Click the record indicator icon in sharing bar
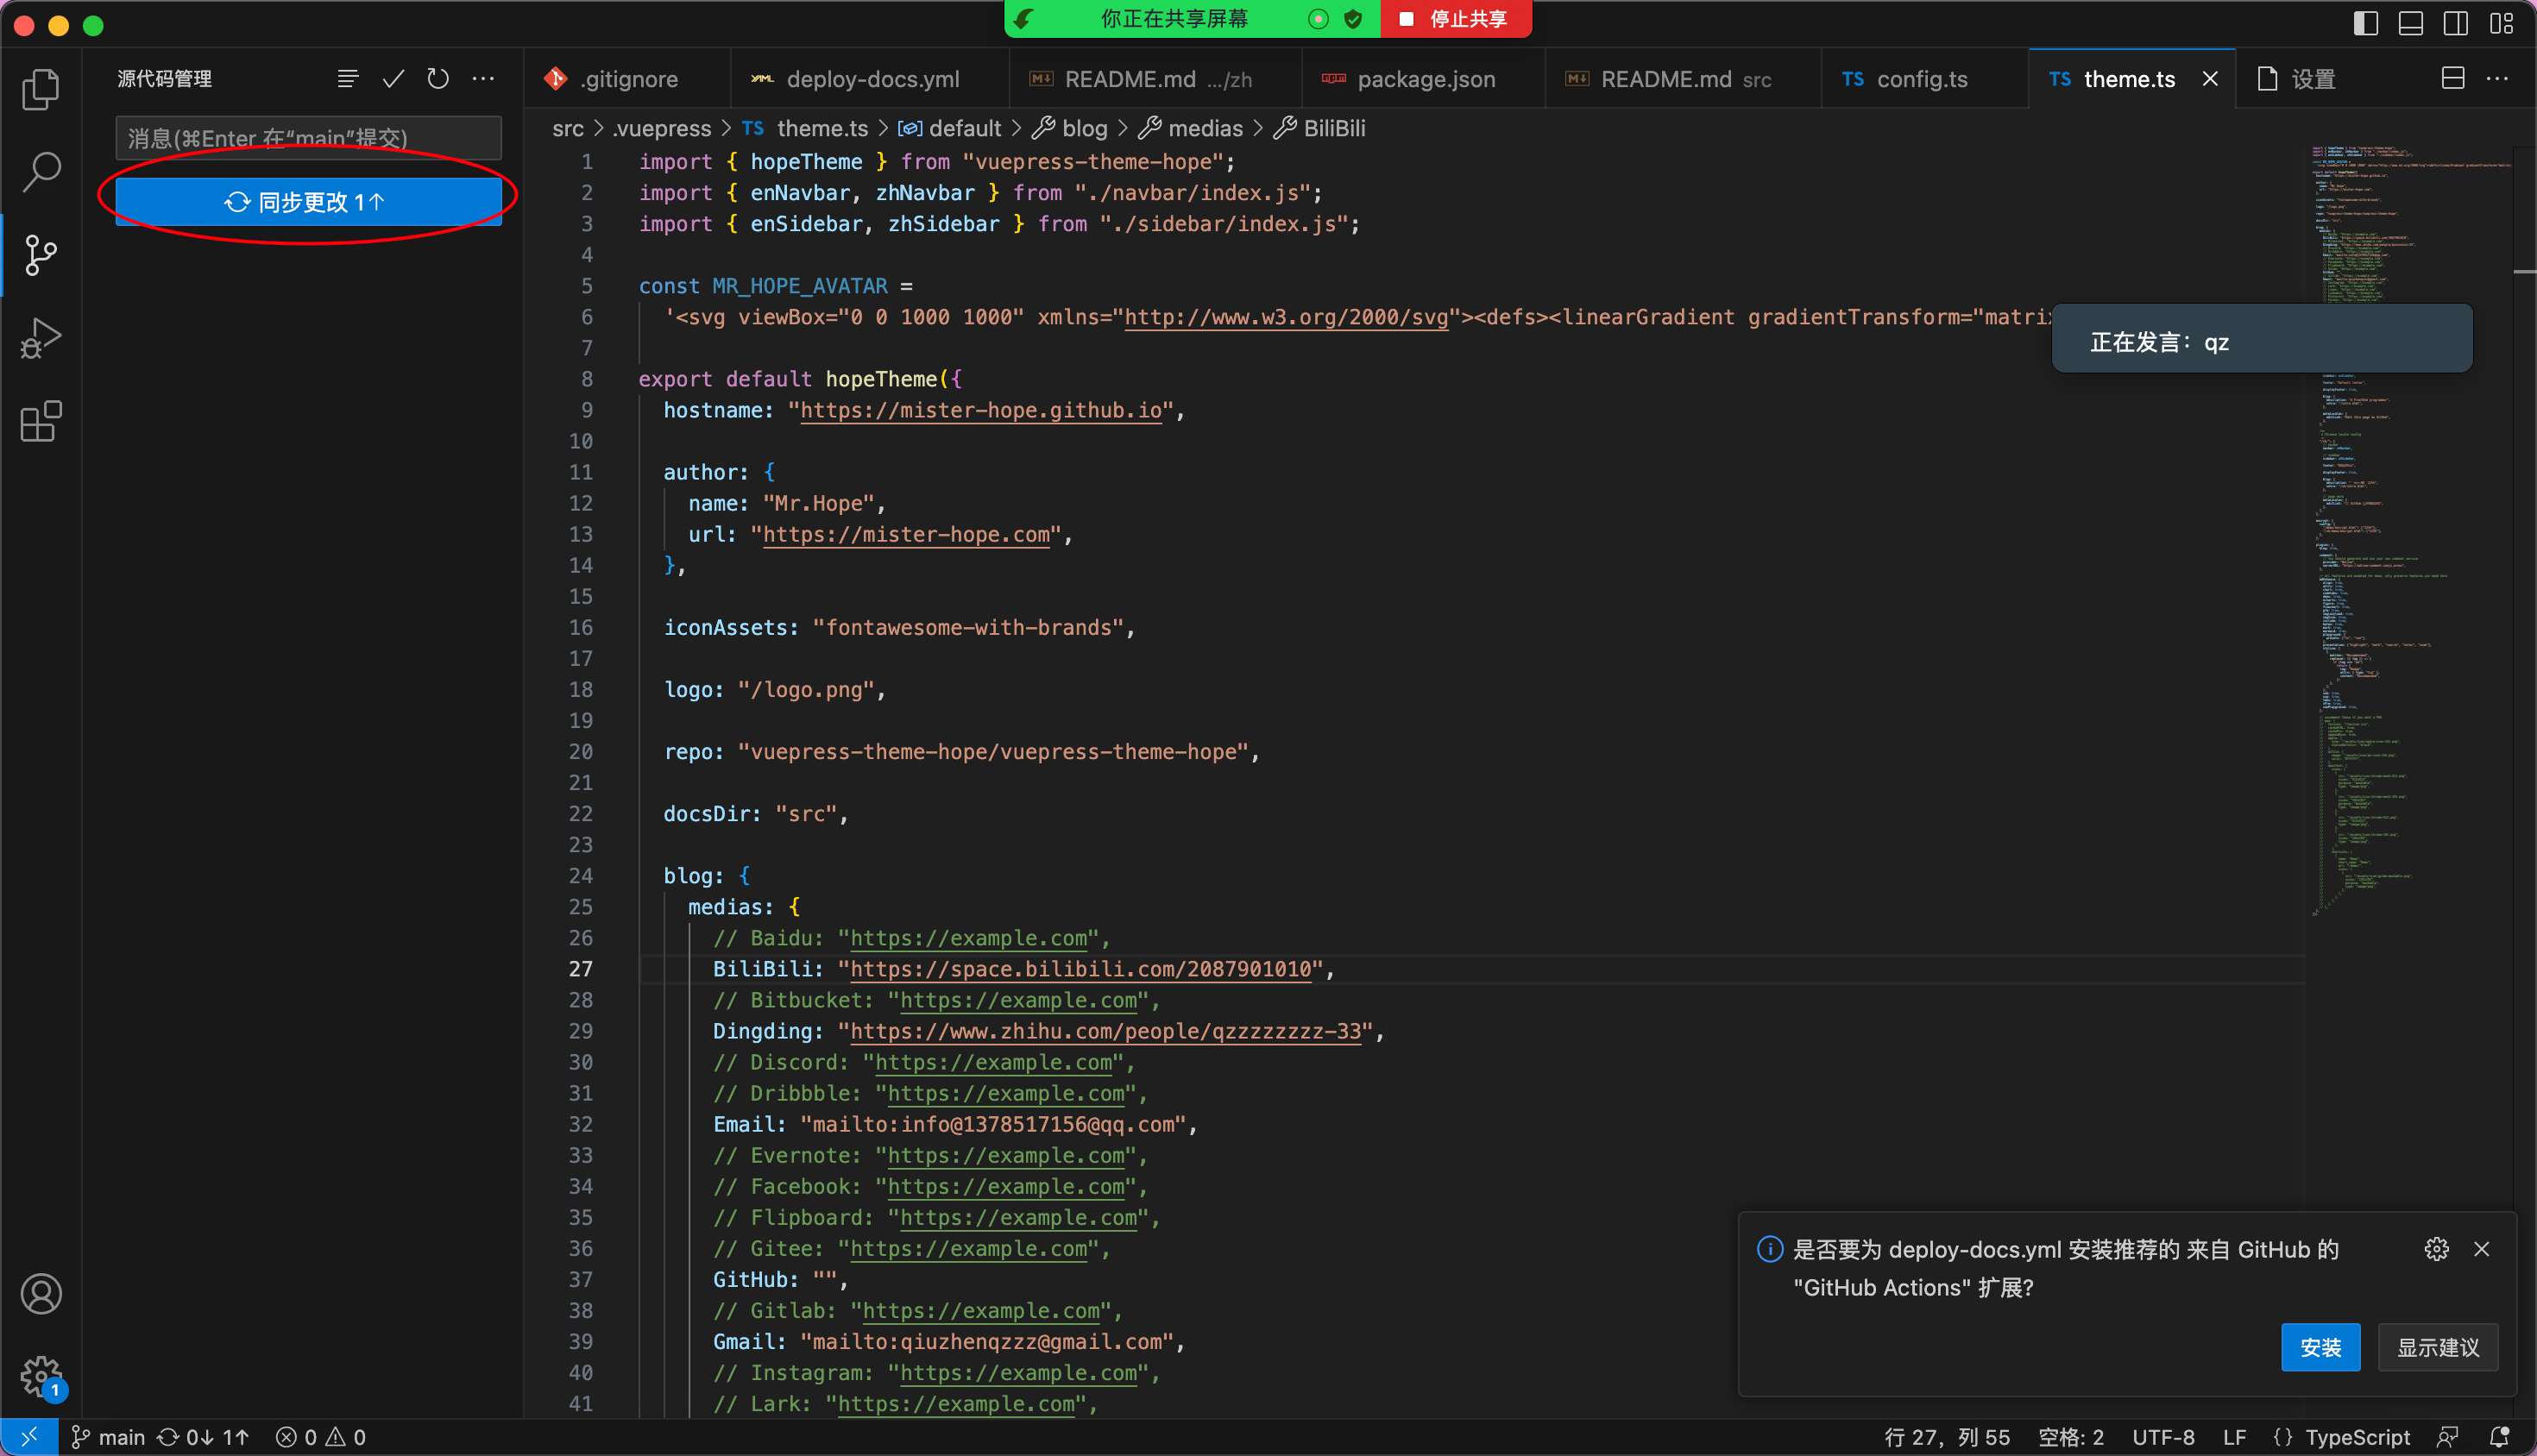 pyautogui.click(x=1318, y=19)
